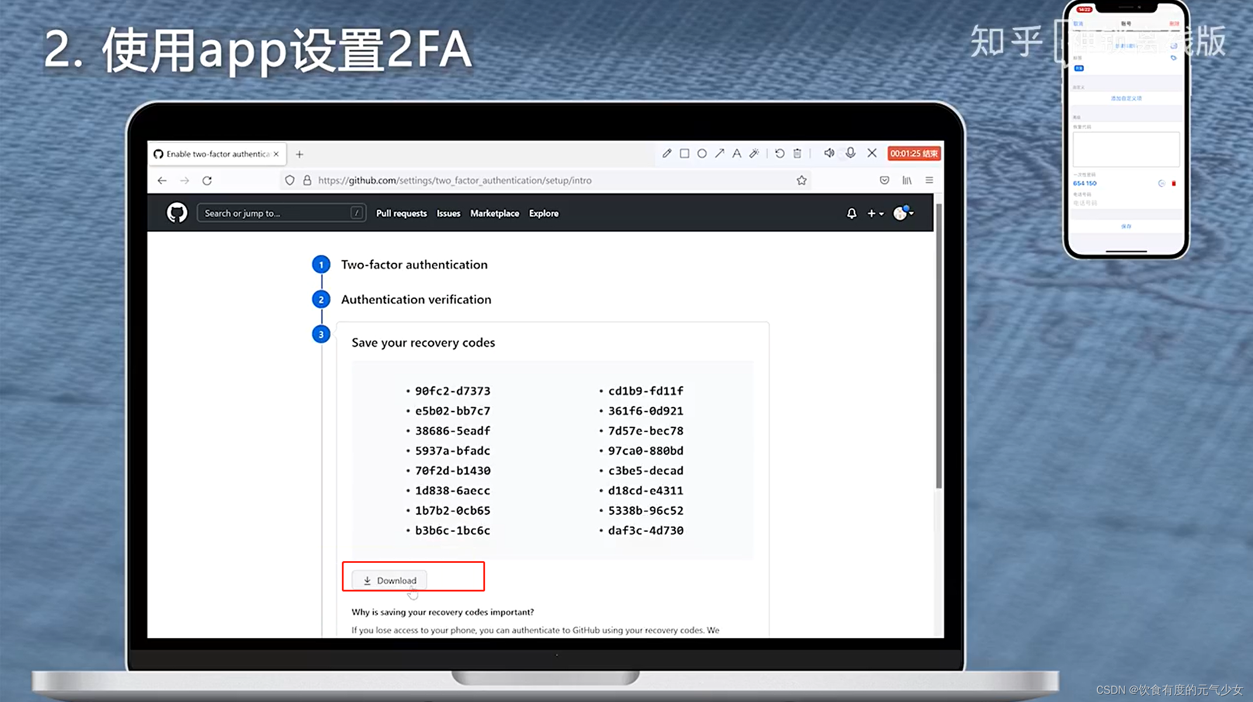Click the GitHub search field
1253x702 pixels.
[x=281, y=213]
